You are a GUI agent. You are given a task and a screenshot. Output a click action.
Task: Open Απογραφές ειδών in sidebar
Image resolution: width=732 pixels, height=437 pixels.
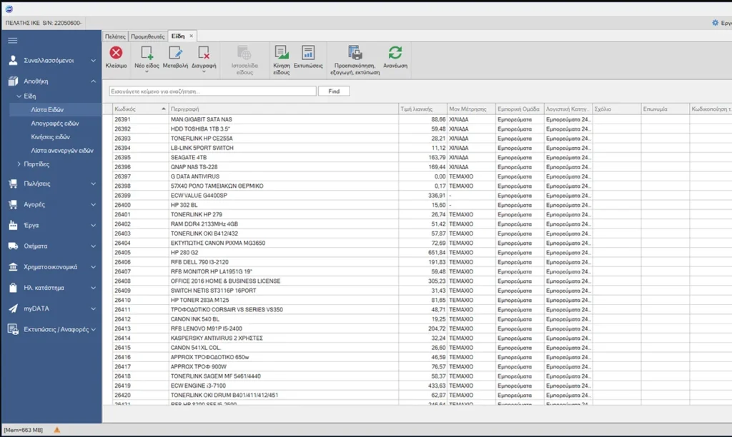(x=55, y=124)
